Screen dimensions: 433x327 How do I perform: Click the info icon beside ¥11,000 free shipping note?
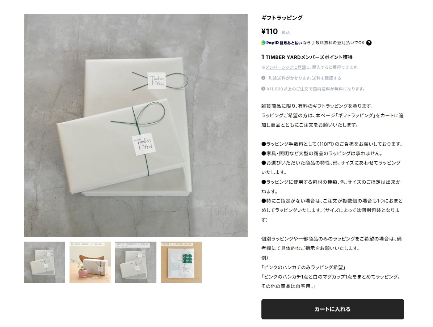click(x=263, y=89)
